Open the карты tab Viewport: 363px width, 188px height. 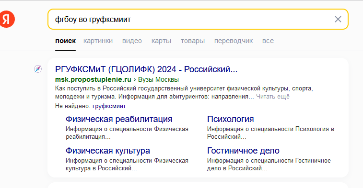(161, 41)
